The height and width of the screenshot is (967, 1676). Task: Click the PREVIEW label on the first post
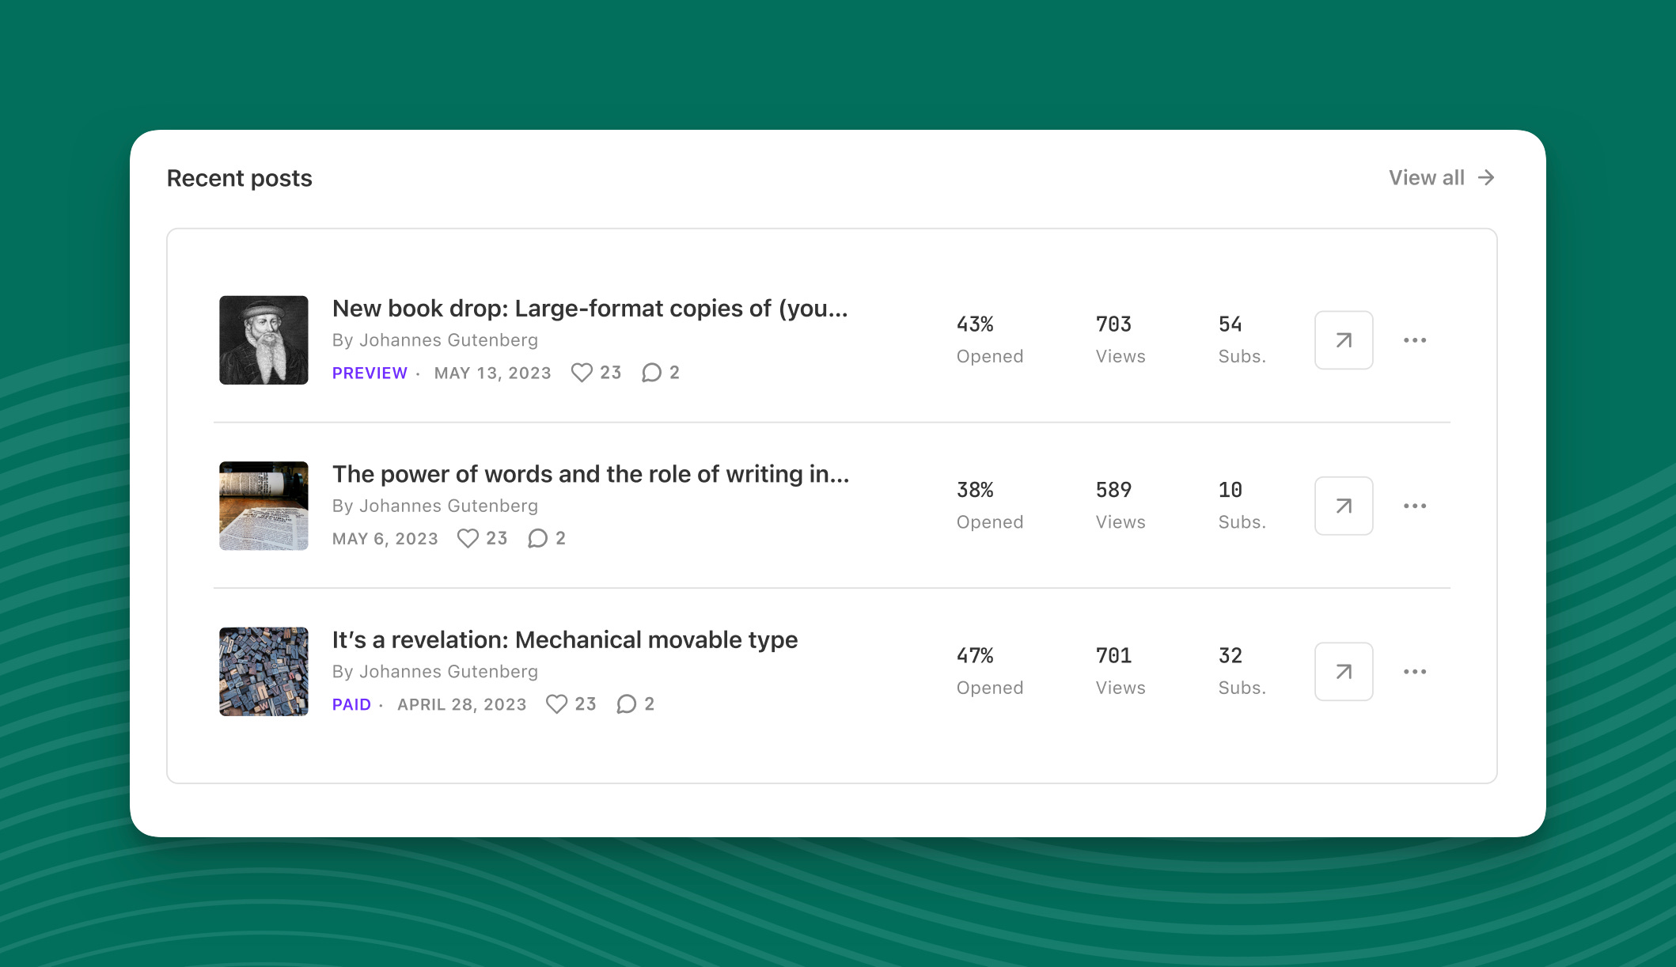[369, 372]
